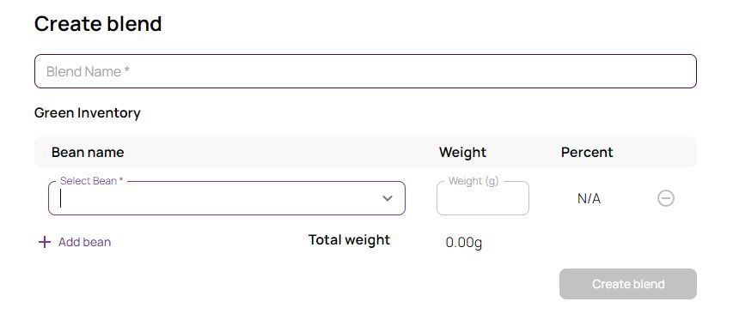Click the Green Inventory section label
The height and width of the screenshot is (326, 733).
pyautogui.click(x=88, y=113)
